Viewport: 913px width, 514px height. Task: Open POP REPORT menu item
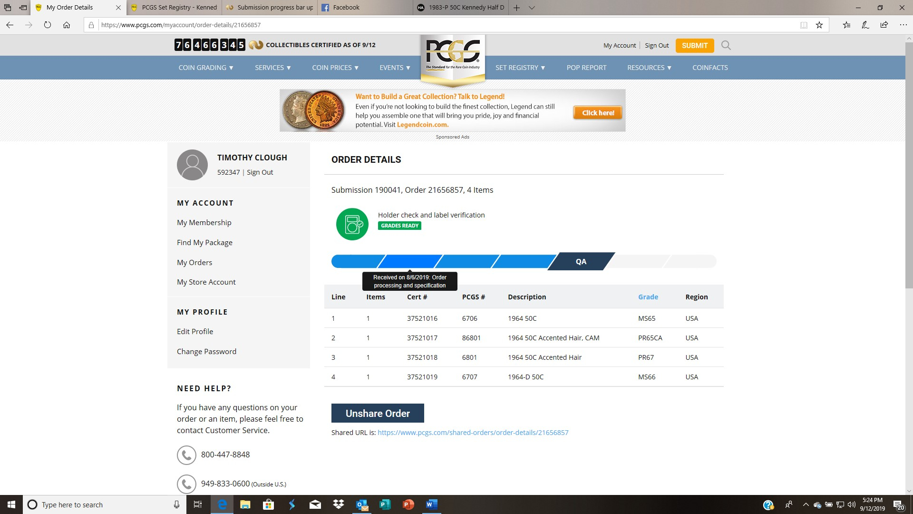pos(586,68)
